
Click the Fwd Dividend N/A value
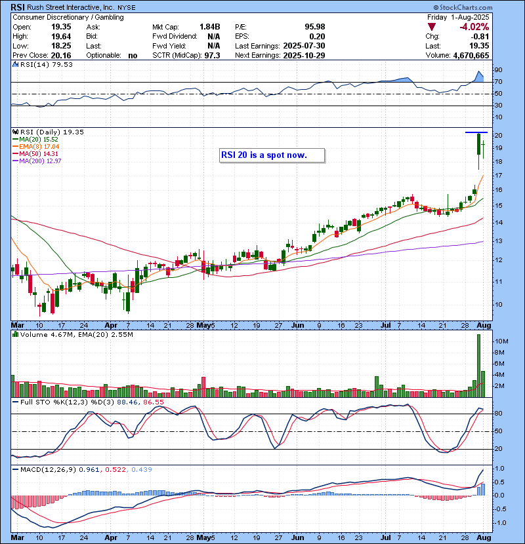click(x=214, y=37)
